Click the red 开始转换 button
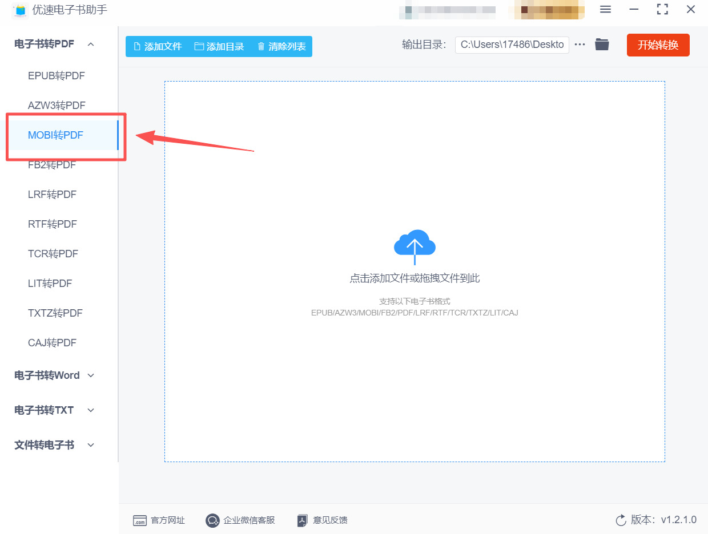This screenshot has width=708, height=534. pyautogui.click(x=658, y=45)
